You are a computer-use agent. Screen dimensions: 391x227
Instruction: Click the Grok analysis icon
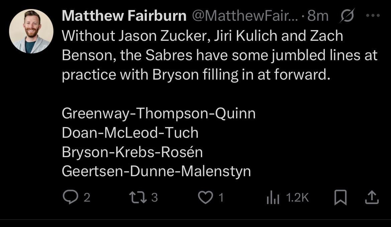click(347, 15)
